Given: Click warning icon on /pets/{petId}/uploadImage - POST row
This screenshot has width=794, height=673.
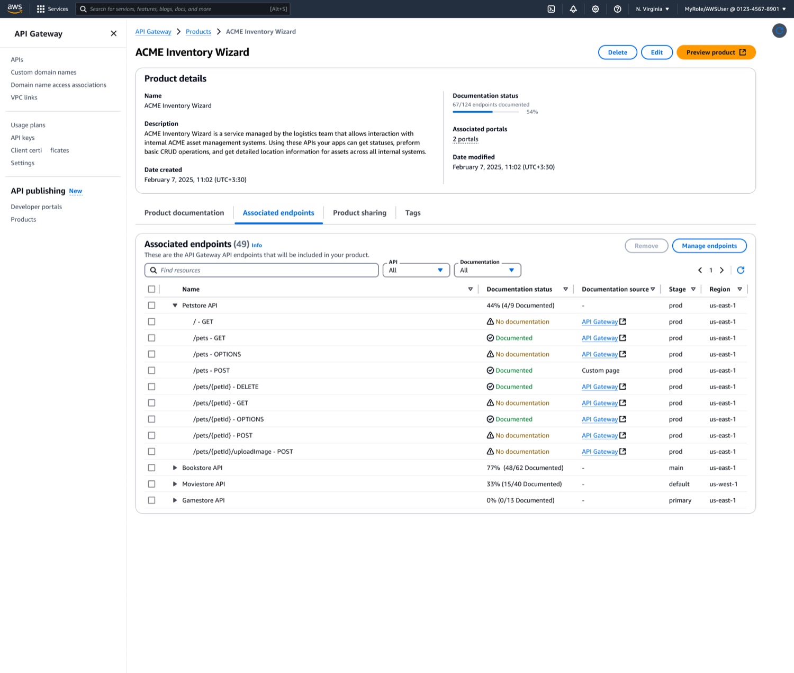Looking at the screenshot, I should coord(490,452).
